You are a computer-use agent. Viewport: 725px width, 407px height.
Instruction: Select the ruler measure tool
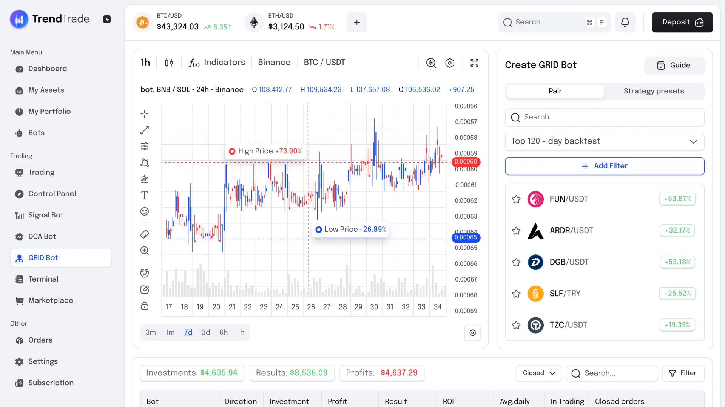coord(145,234)
